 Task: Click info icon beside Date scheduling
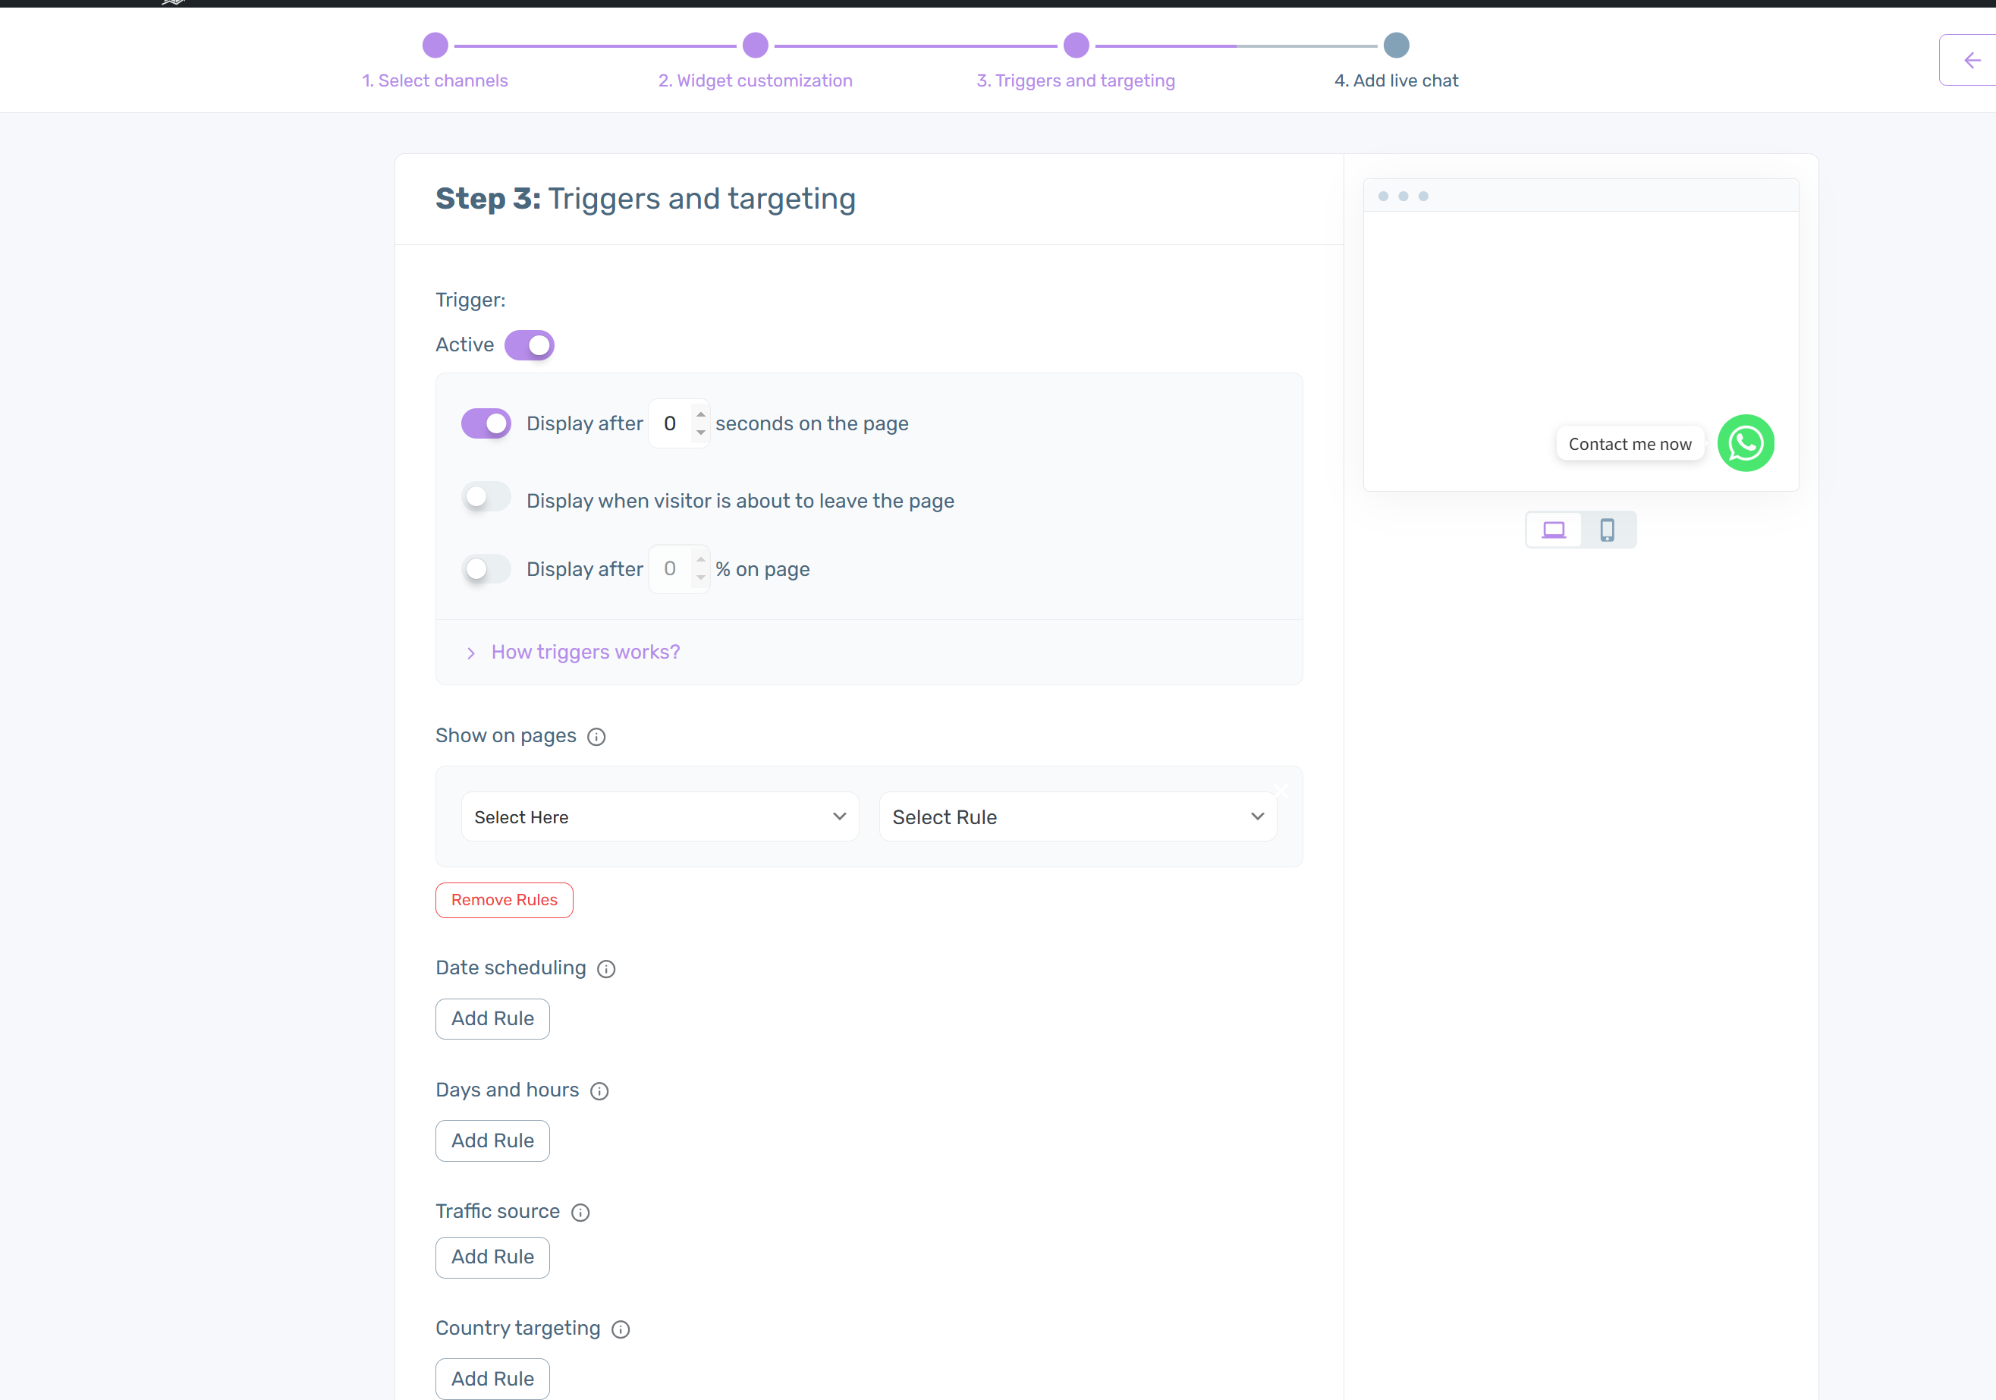click(606, 969)
